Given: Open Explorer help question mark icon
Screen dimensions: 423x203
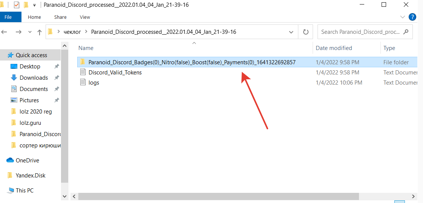Looking at the screenshot, I should pos(412,17).
